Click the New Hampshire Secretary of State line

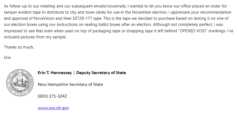70,84
